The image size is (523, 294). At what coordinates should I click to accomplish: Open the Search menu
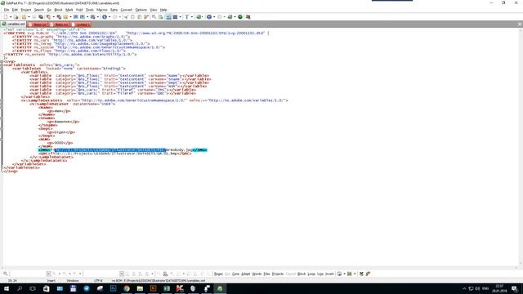(39, 10)
